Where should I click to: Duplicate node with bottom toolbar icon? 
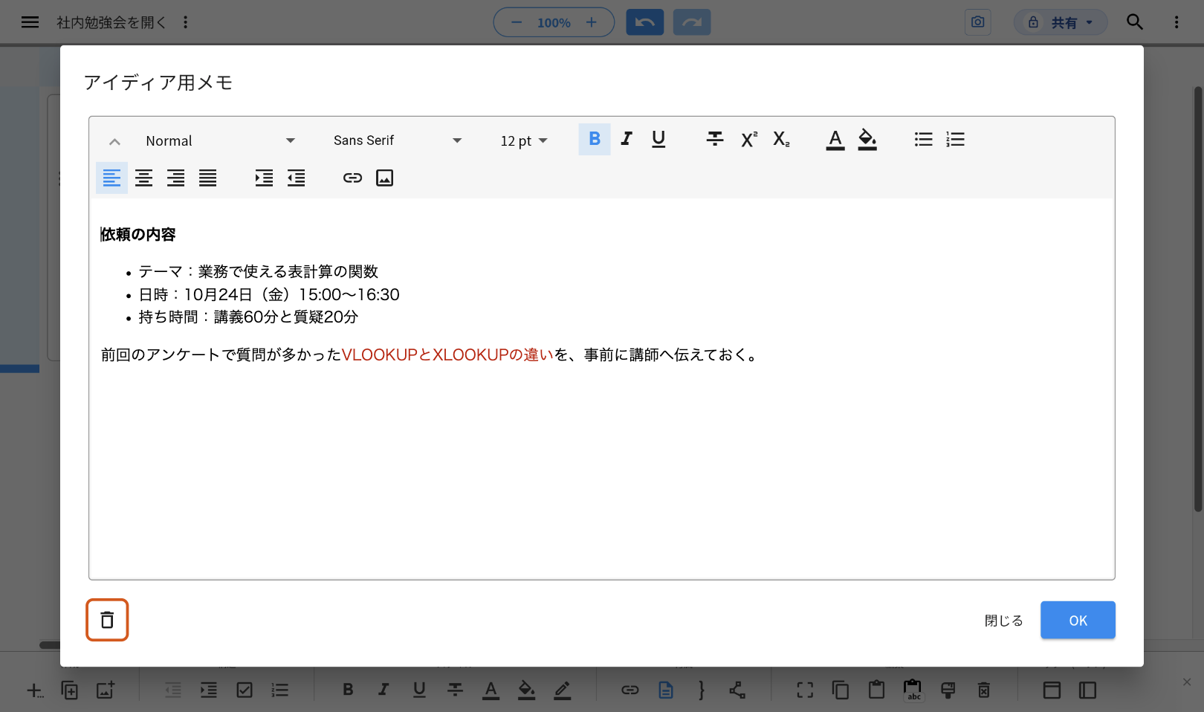(x=69, y=690)
